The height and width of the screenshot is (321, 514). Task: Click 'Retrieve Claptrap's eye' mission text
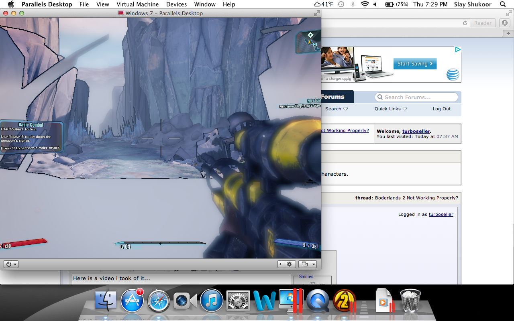coord(300,106)
